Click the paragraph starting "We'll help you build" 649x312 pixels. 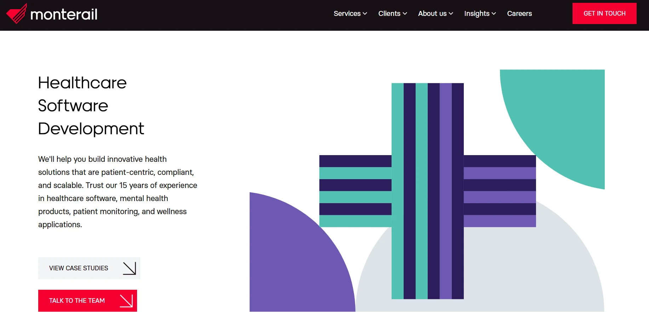coord(118,192)
